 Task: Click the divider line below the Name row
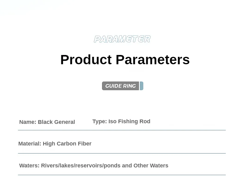(122, 130)
